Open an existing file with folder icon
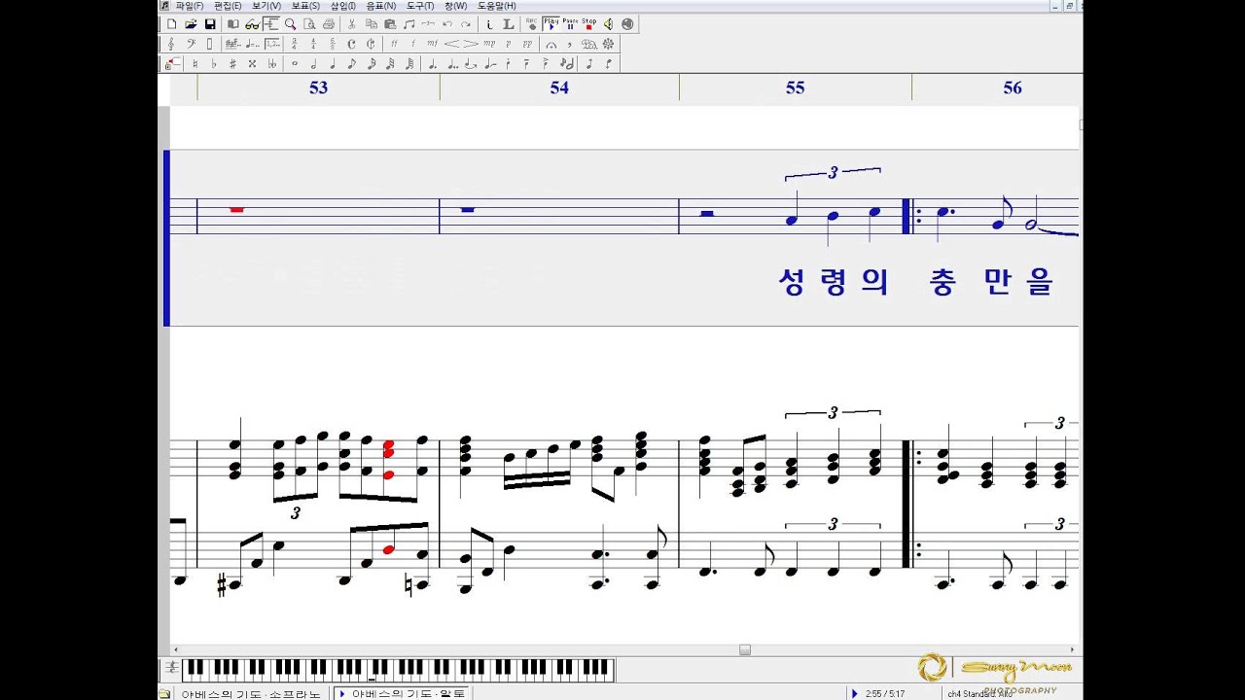The image size is (1245, 700). (191, 24)
